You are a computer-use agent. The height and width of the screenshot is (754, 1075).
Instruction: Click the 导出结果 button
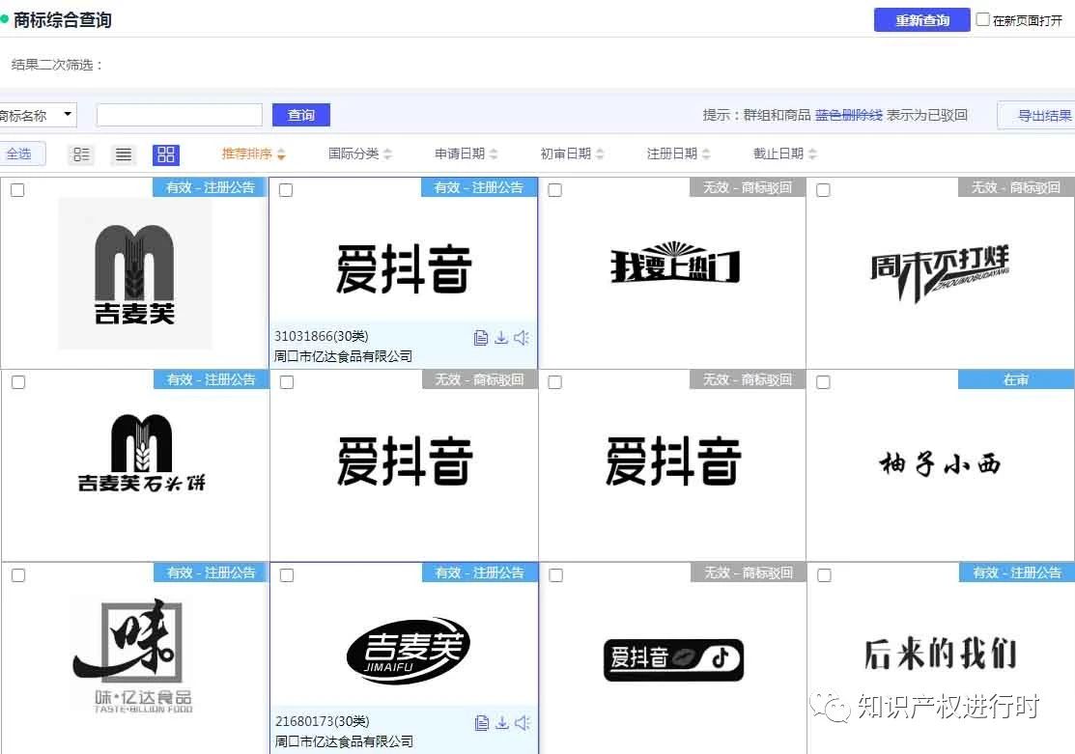click(1038, 115)
